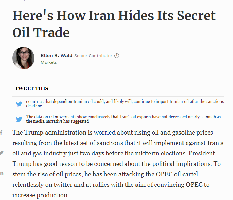Click the article headline about Iran's oil trade
Image resolution: width=233 pixels, height=200 pixels.
[x=114, y=24]
